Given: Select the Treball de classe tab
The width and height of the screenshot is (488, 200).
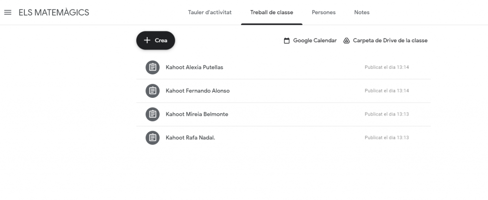Looking at the screenshot, I should [272, 12].
